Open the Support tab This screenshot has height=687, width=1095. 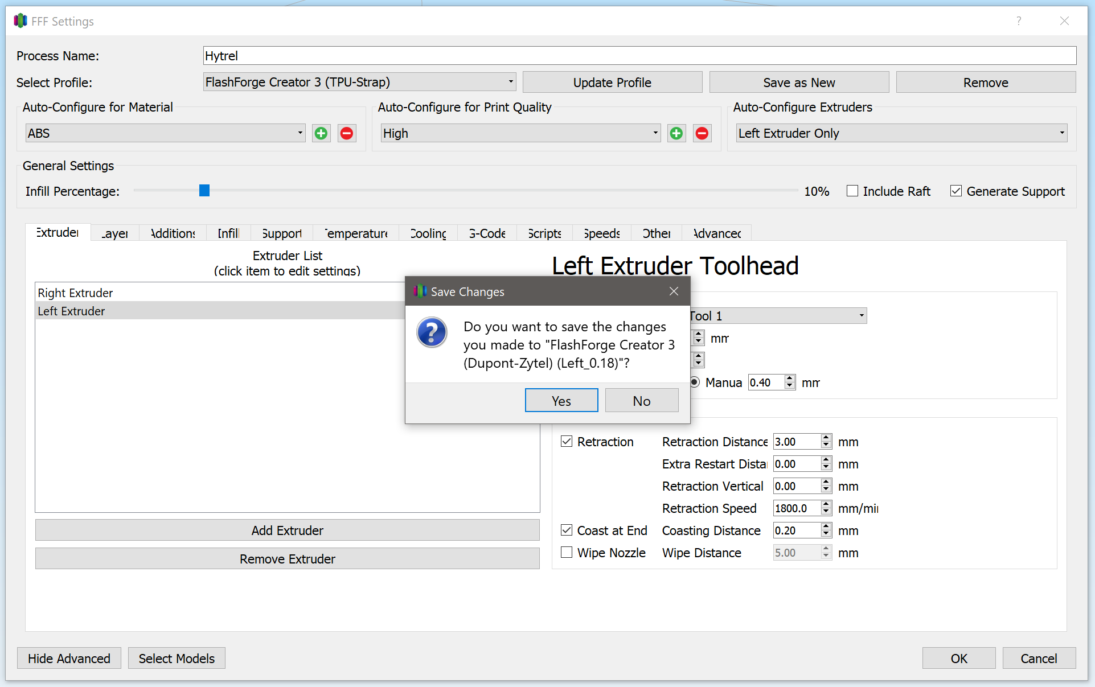click(282, 233)
